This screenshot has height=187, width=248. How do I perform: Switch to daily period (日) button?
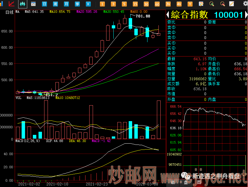tap(44, 4)
